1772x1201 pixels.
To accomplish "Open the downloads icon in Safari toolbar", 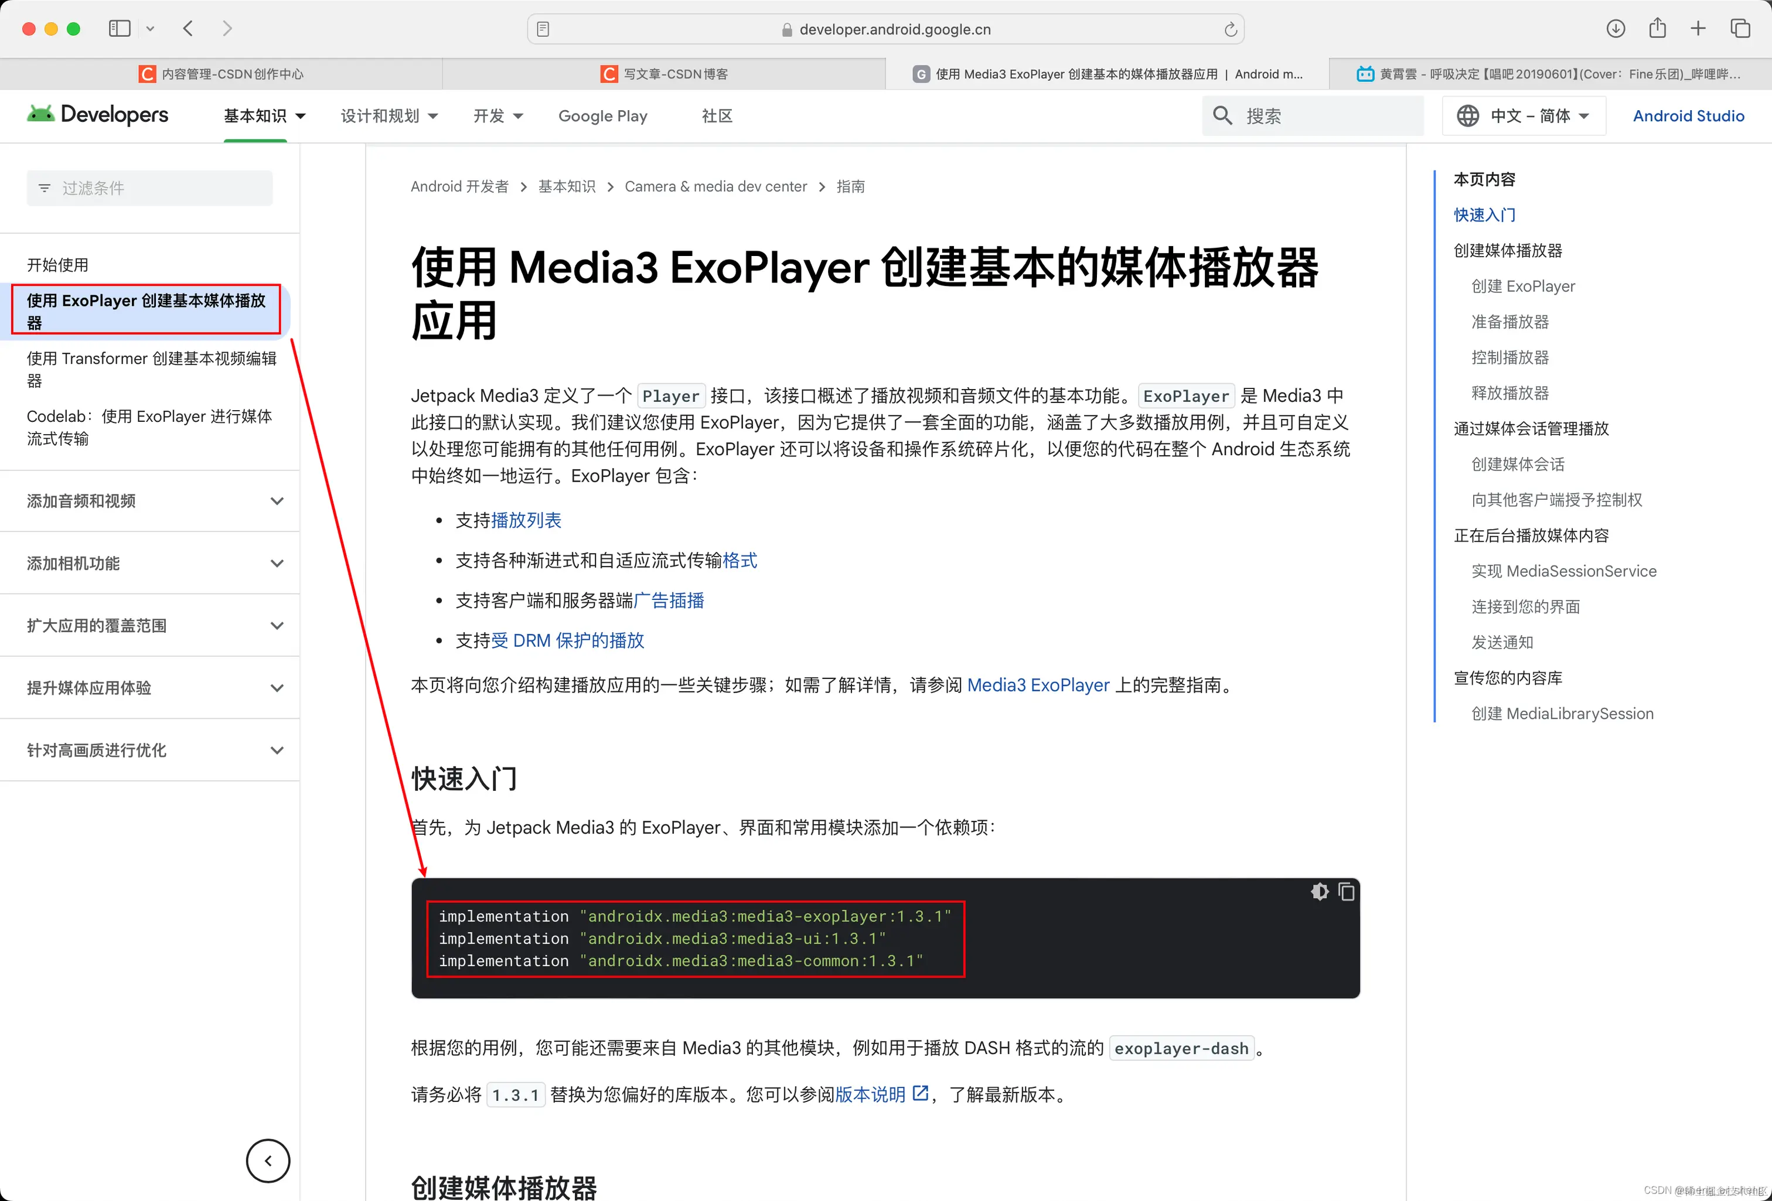I will pyautogui.click(x=1615, y=28).
